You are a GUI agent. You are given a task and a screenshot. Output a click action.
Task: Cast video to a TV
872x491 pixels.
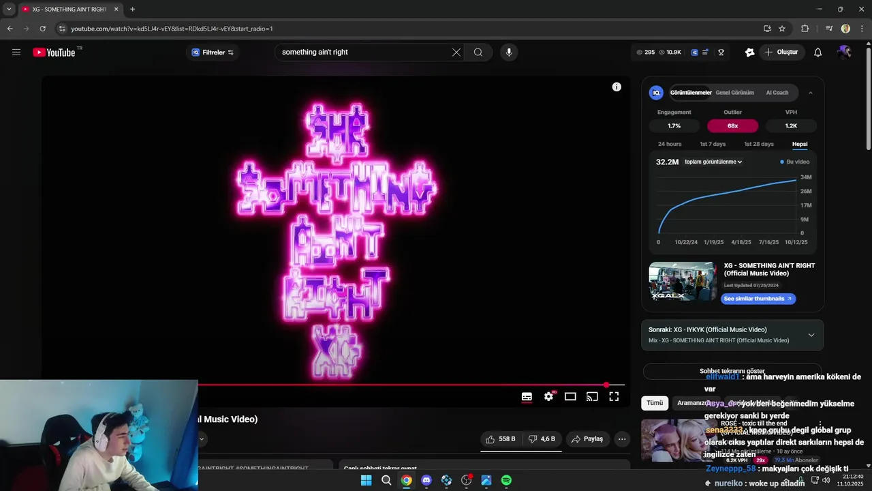[x=592, y=396]
